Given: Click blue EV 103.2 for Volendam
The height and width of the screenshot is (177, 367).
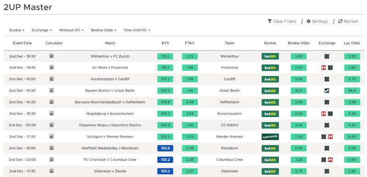Looking at the screenshot, I should [x=165, y=172].
